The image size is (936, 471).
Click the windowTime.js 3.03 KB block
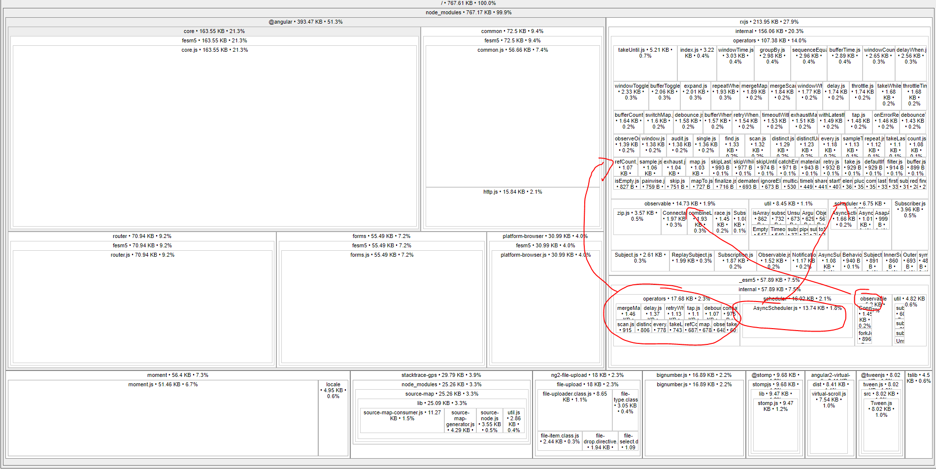[x=735, y=63]
